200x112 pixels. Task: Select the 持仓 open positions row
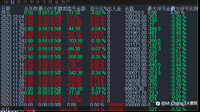point(99,13)
